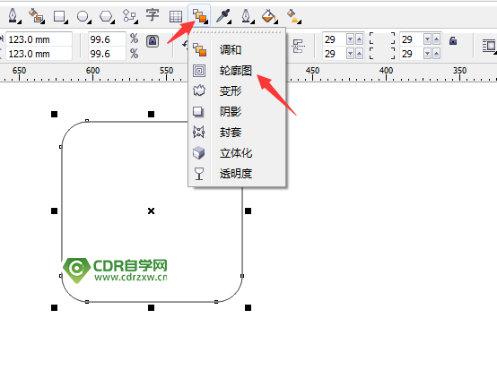Increase lower-right corner roundness with up arrow

click(437, 54)
